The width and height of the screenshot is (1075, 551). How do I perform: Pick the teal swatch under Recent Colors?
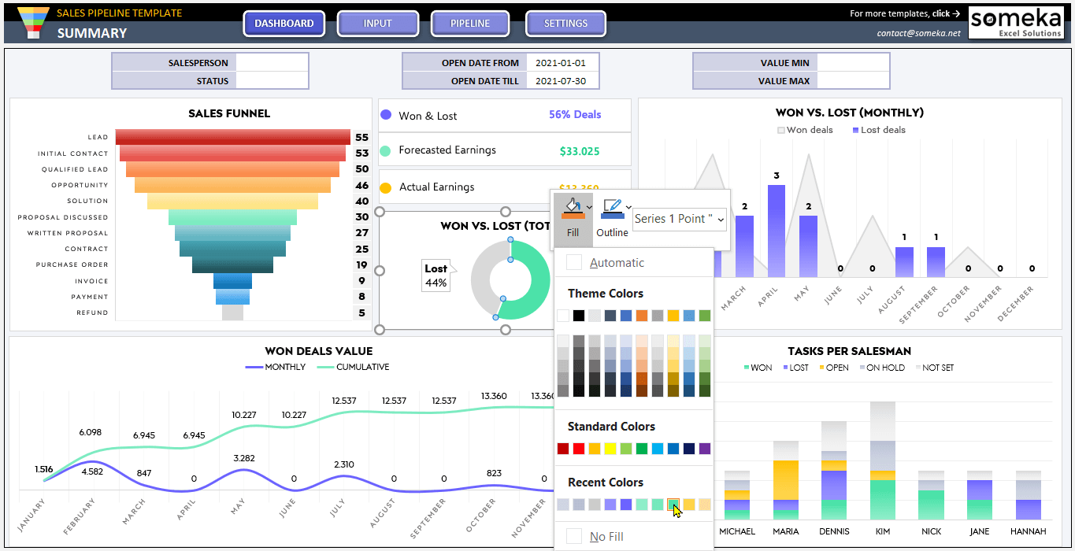coord(673,504)
